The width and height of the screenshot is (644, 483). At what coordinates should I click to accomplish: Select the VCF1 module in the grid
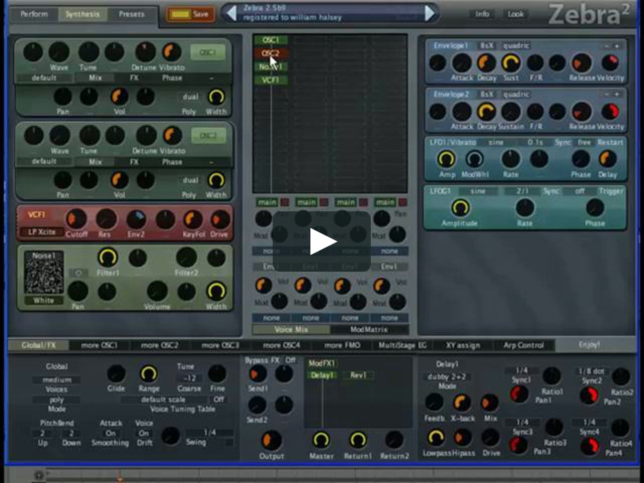click(x=271, y=80)
